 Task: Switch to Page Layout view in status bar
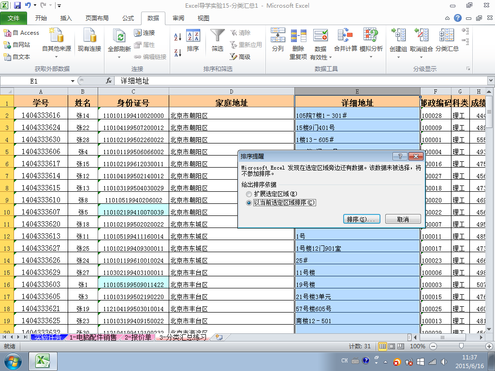click(392, 346)
